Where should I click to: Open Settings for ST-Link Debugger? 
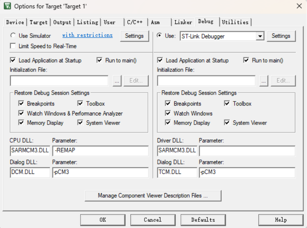[281, 36]
